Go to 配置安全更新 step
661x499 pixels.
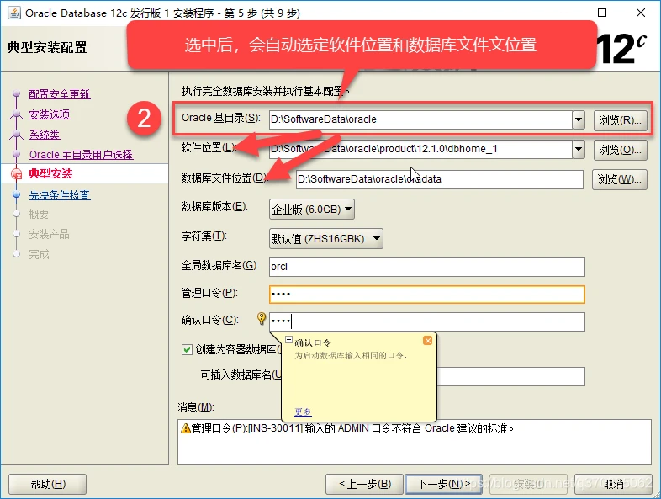click(59, 94)
